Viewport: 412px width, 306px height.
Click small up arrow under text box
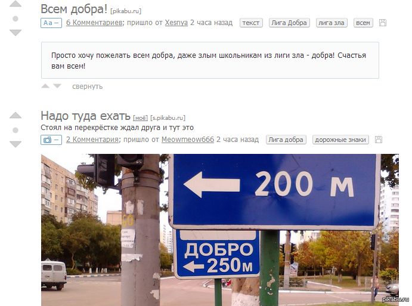click(45, 86)
